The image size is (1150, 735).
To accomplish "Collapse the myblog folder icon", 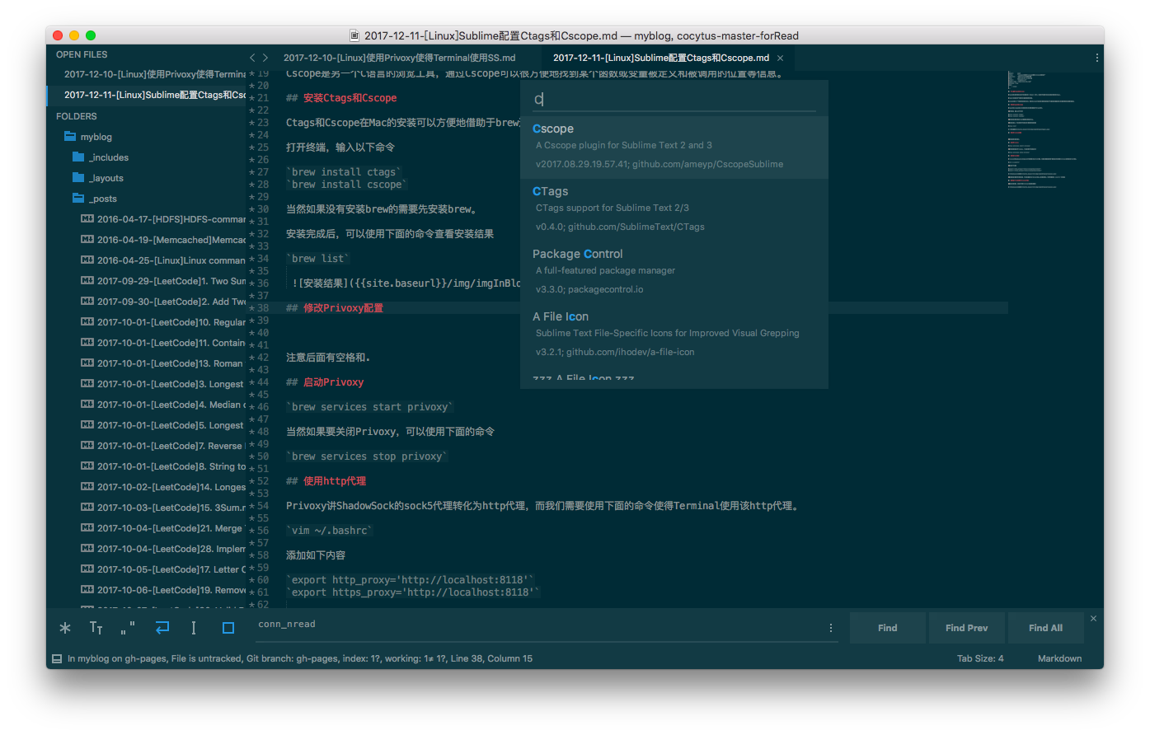I will coord(70,137).
